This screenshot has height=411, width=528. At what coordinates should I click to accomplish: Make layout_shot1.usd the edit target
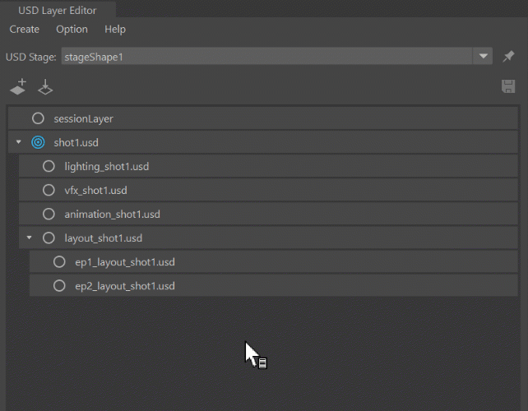(x=49, y=238)
